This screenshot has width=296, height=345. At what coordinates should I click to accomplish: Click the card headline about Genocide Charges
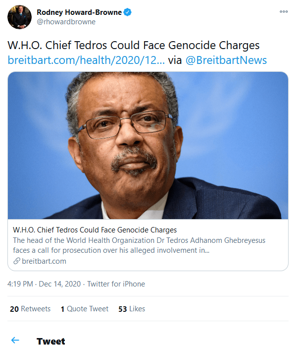[x=95, y=230]
